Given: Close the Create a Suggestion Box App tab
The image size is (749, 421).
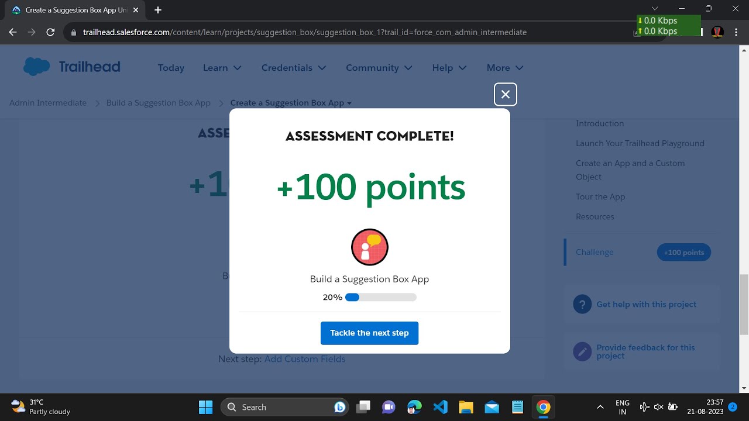Looking at the screenshot, I should (136, 10).
